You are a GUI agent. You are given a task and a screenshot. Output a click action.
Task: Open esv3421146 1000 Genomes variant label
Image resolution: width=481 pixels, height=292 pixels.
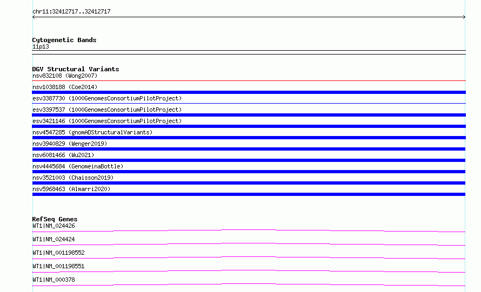click(107, 121)
